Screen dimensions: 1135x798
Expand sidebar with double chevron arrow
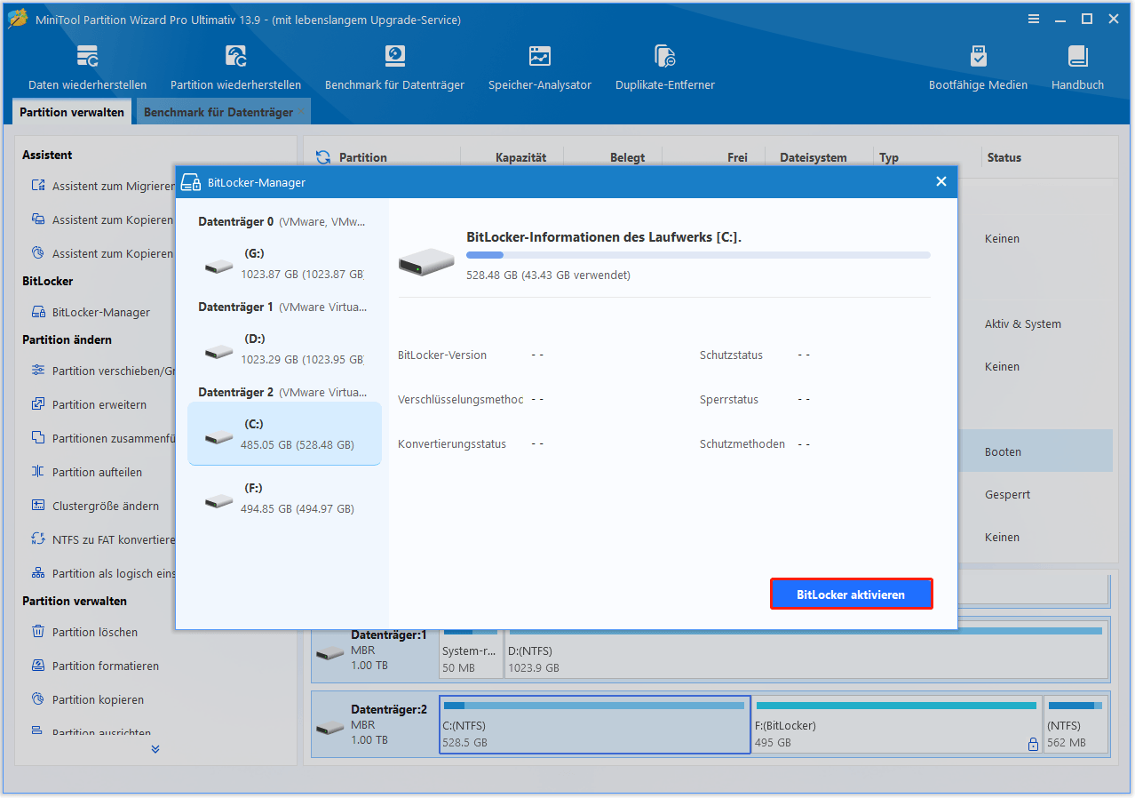pos(155,749)
